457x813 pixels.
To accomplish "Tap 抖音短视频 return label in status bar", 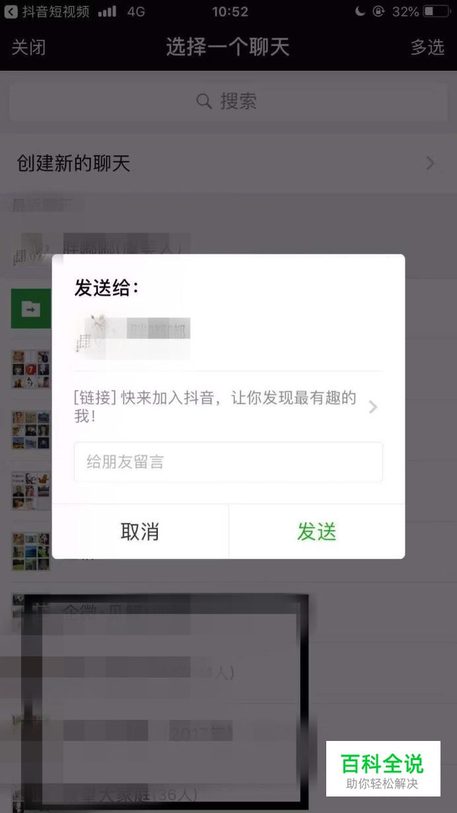I will [x=55, y=11].
